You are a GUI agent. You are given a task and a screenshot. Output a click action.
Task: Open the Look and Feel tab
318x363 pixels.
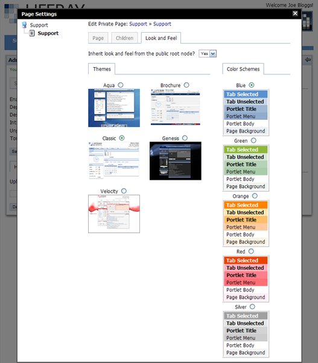coord(161,38)
